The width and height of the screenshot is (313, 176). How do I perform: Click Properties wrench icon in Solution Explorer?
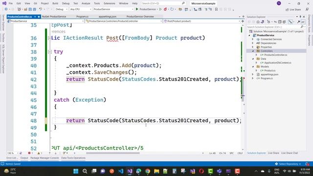tap(298, 22)
